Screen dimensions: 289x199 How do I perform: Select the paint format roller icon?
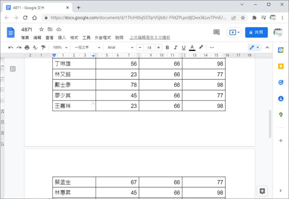[43, 48]
